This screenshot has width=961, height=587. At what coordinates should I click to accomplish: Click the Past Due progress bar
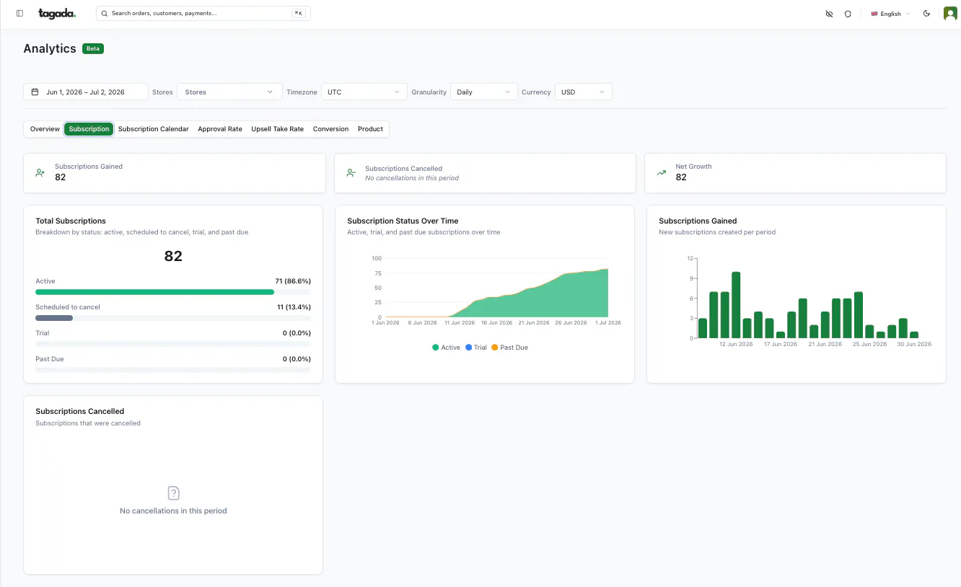coord(173,370)
